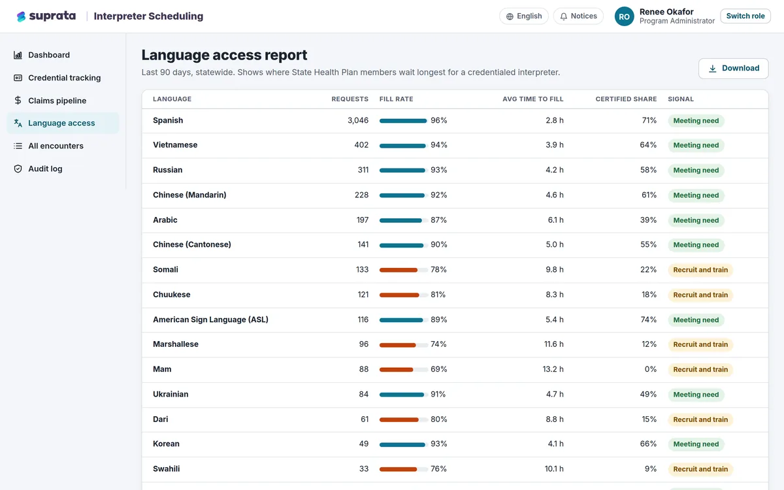This screenshot has width=784, height=490.
Task: Open All encounters
Action: tap(63, 146)
